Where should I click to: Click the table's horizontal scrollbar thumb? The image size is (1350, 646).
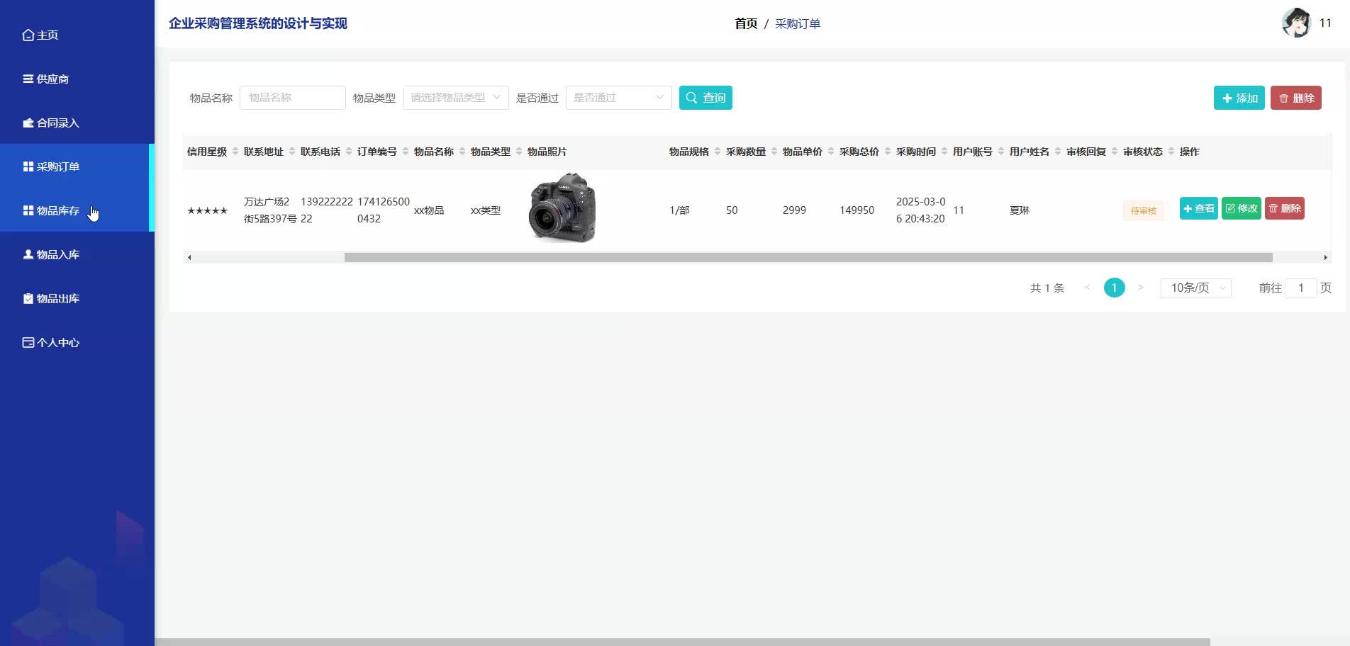coord(808,257)
